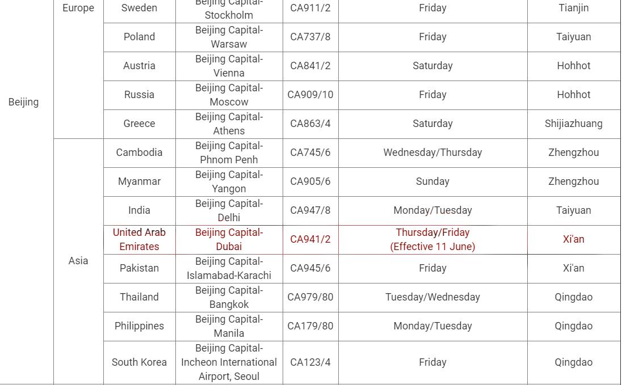622x385 pixels.
Task: Select the Cambodia country cell
Action: point(139,153)
